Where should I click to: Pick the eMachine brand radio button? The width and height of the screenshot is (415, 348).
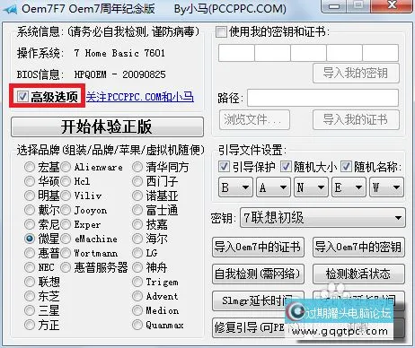(x=66, y=239)
